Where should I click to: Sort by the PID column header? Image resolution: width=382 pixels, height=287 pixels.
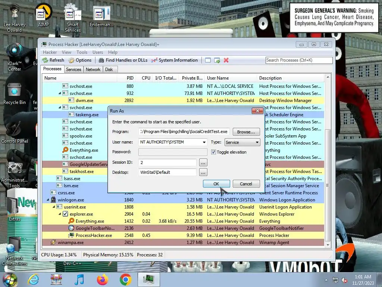[126, 78]
